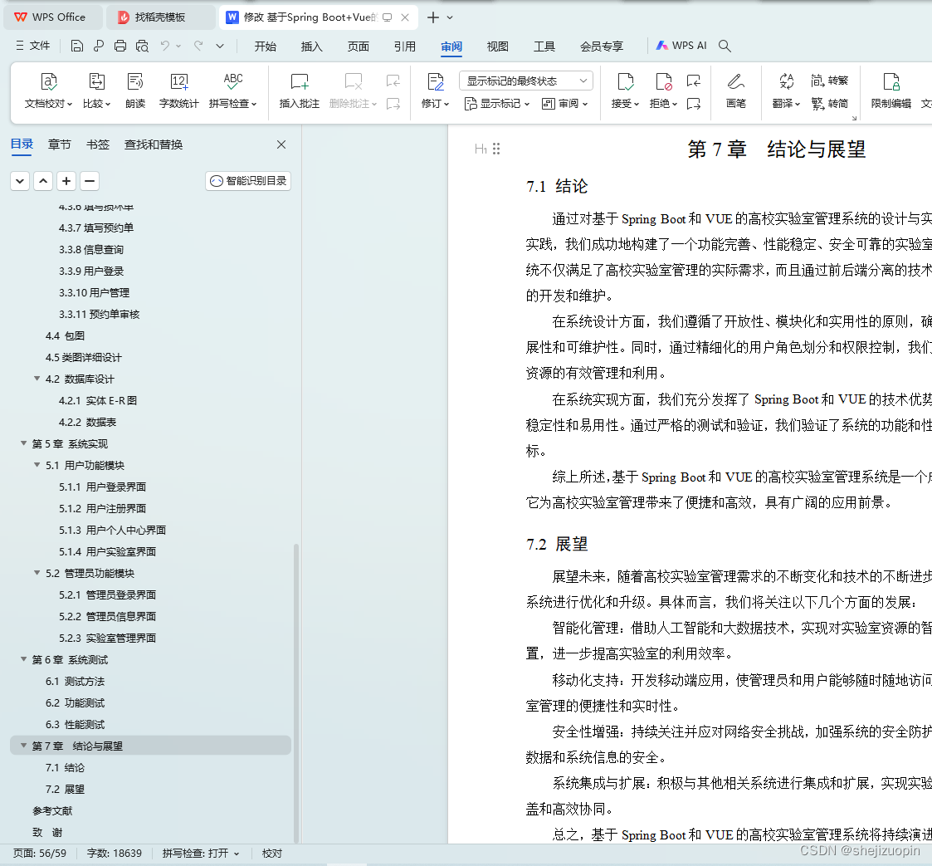Switch to the 插入 ribbon tab

pyautogui.click(x=311, y=46)
